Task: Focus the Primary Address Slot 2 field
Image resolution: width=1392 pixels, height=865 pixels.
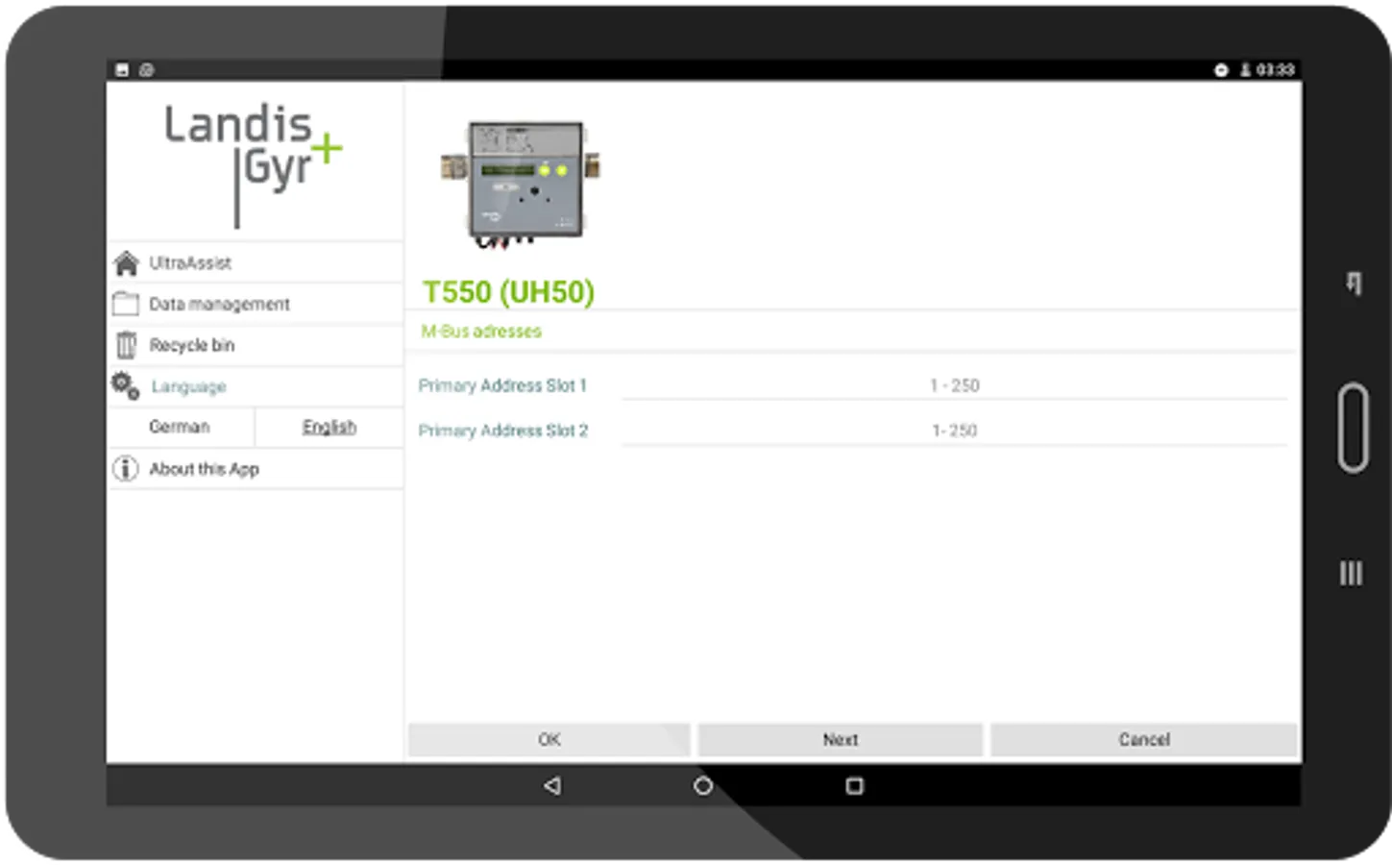Action: (954, 431)
